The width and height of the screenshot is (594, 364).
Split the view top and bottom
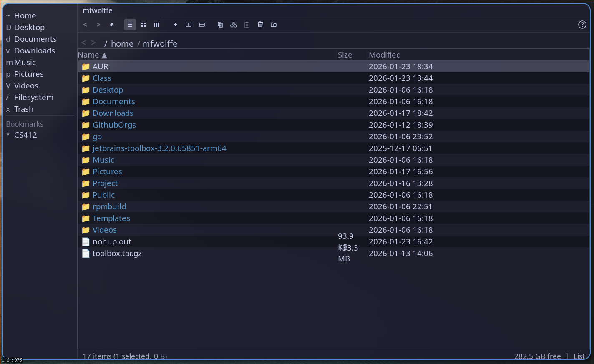pos(202,25)
